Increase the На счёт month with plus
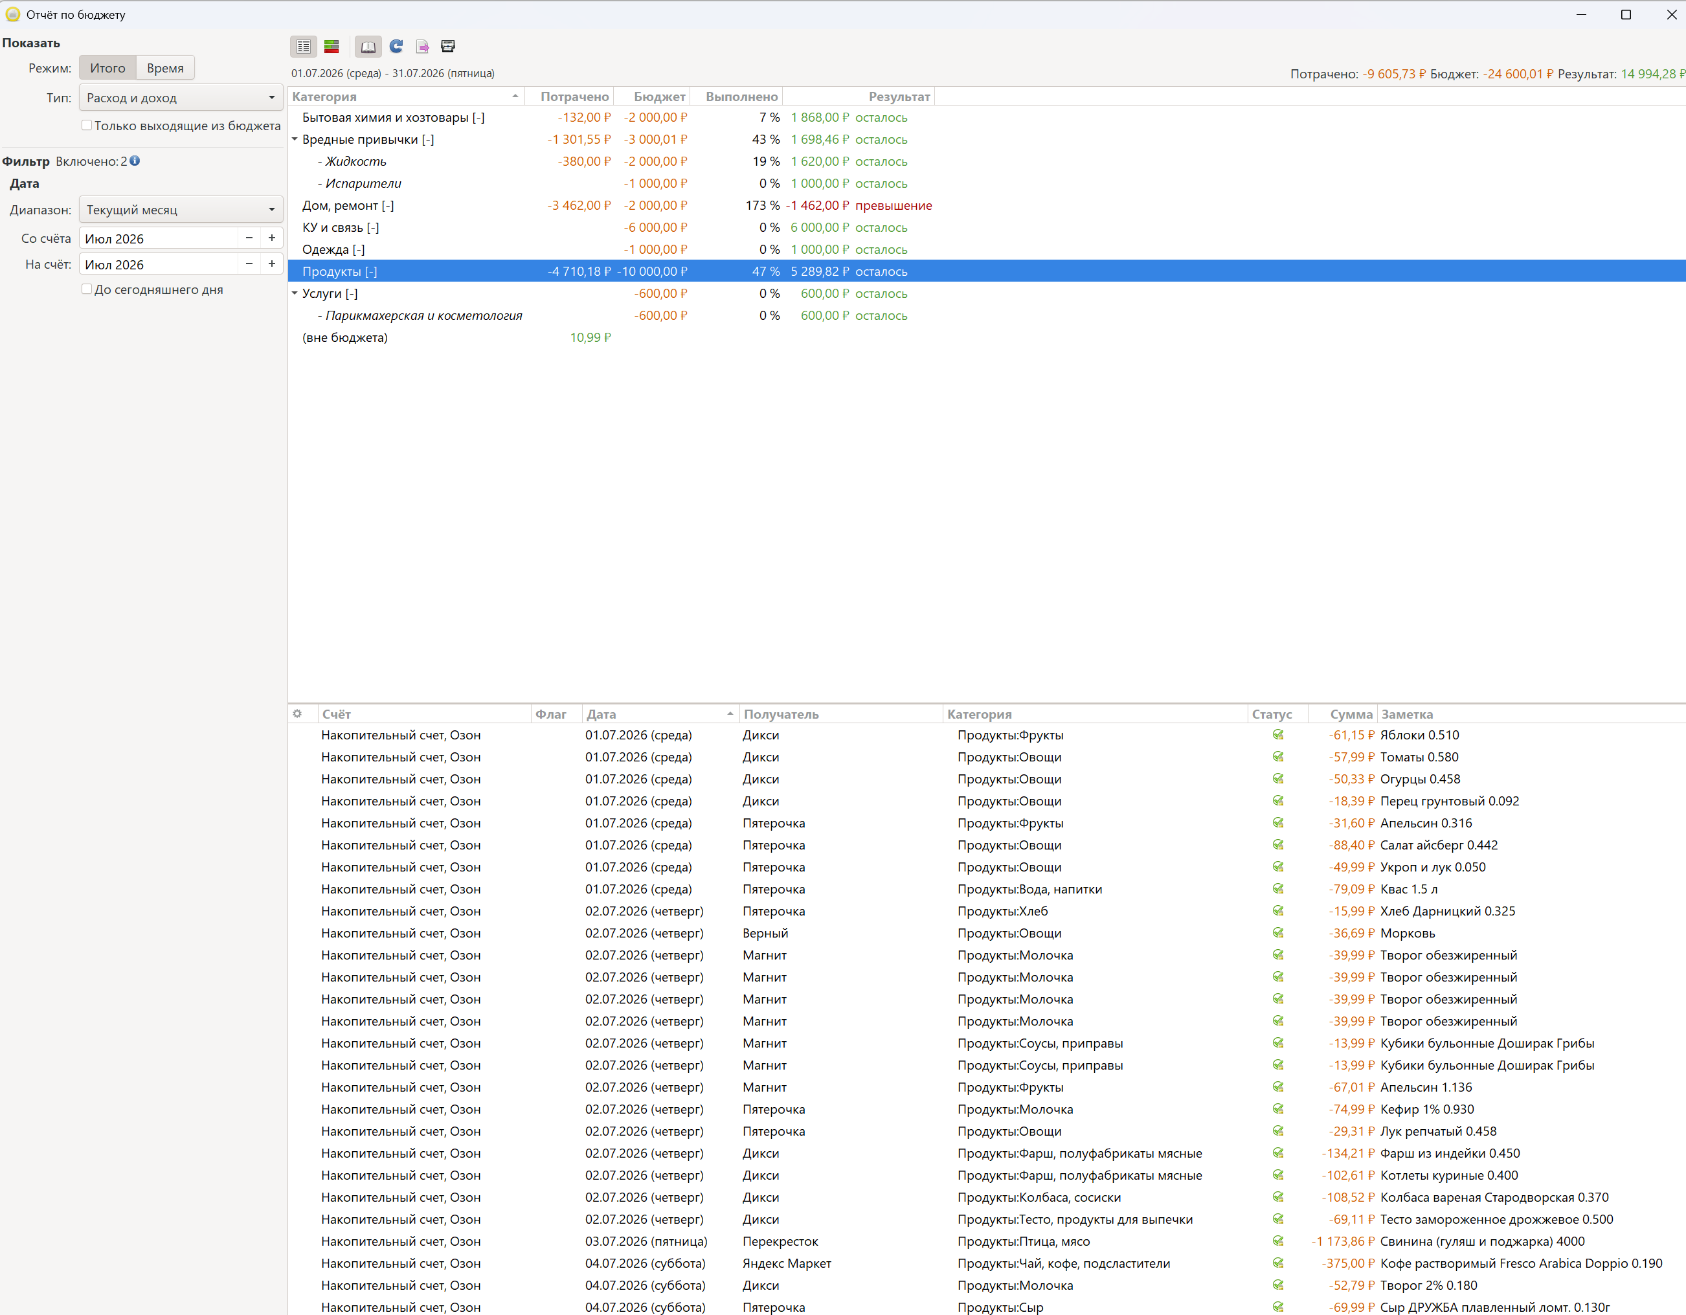This screenshot has width=1686, height=1315. [272, 264]
